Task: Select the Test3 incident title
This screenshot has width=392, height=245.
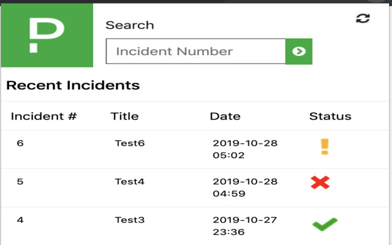Action: [x=130, y=219]
